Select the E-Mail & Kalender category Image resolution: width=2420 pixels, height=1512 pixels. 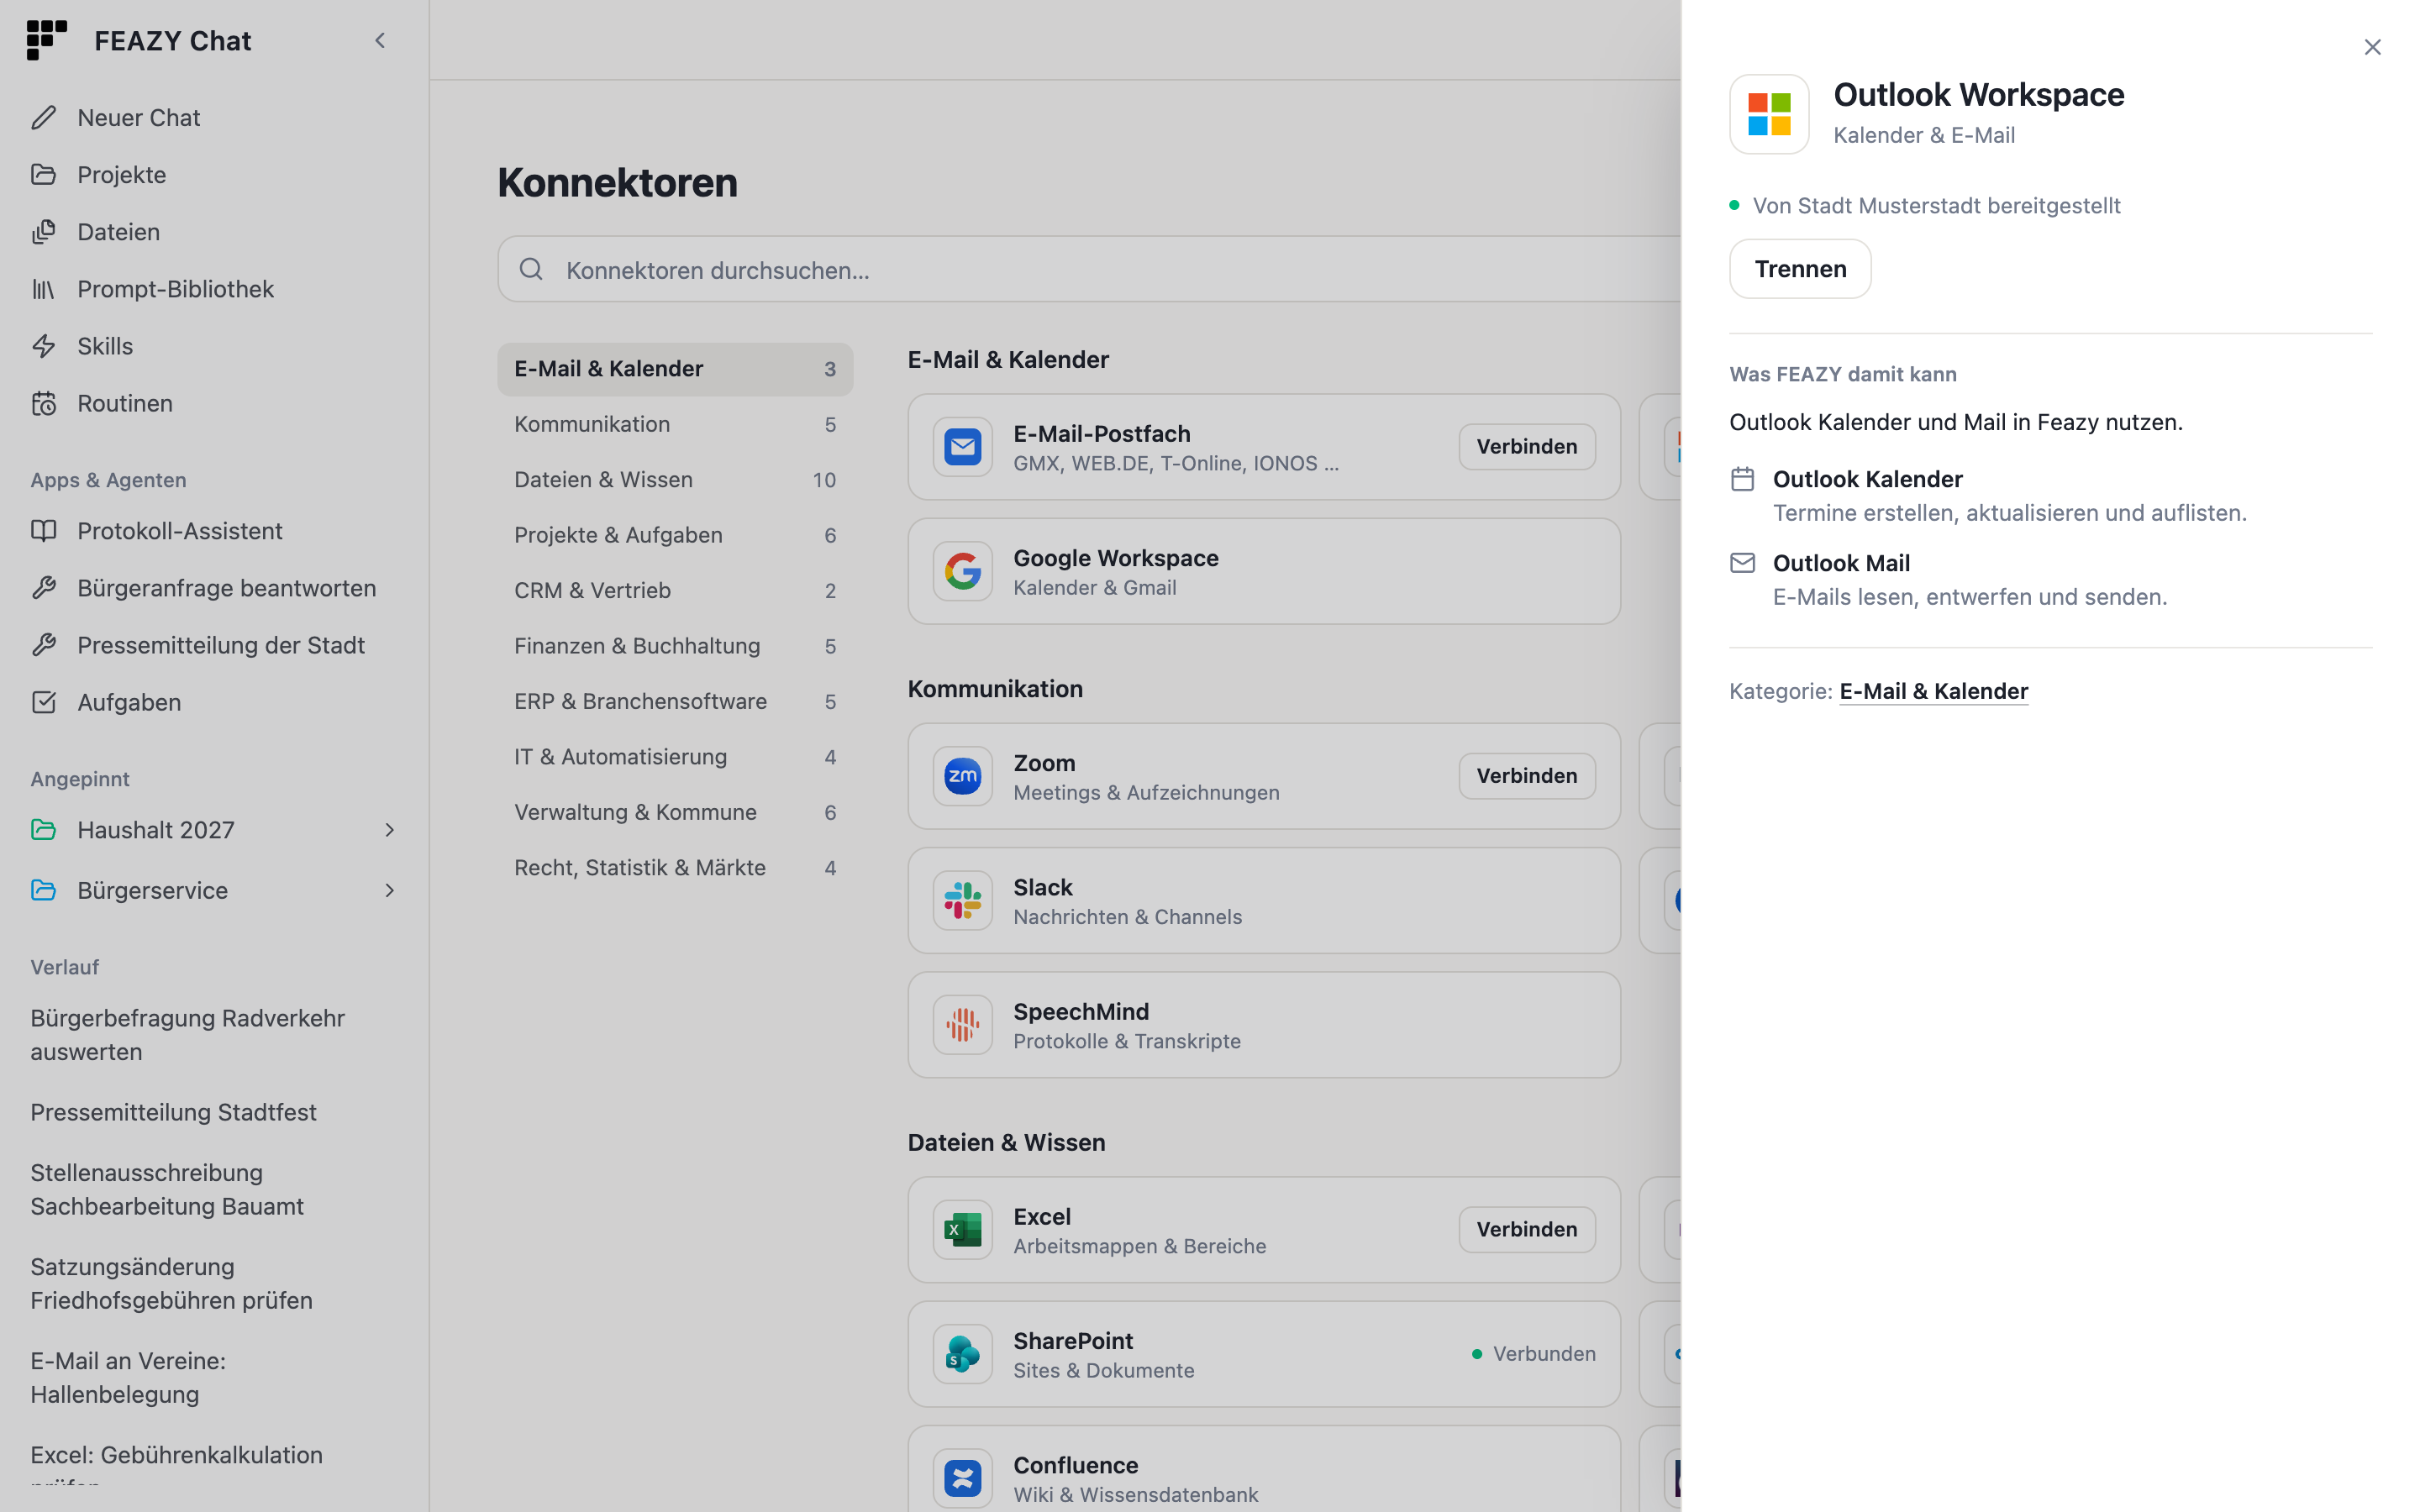tap(675, 369)
